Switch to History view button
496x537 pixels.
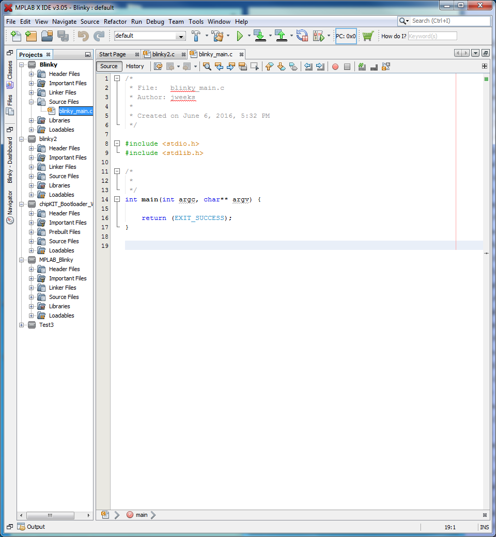pyautogui.click(x=135, y=67)
